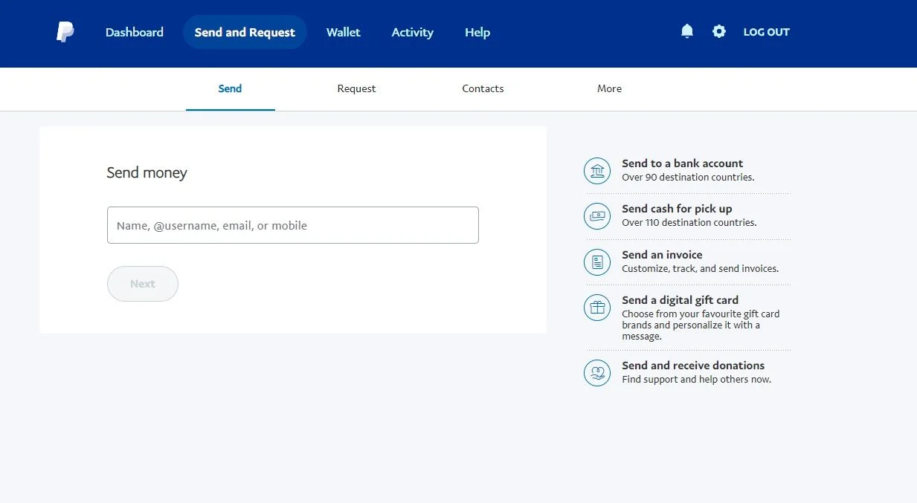Click the donations heart-in-hand icon
This screenshot has height=503, width=917.
coord(597,372)
